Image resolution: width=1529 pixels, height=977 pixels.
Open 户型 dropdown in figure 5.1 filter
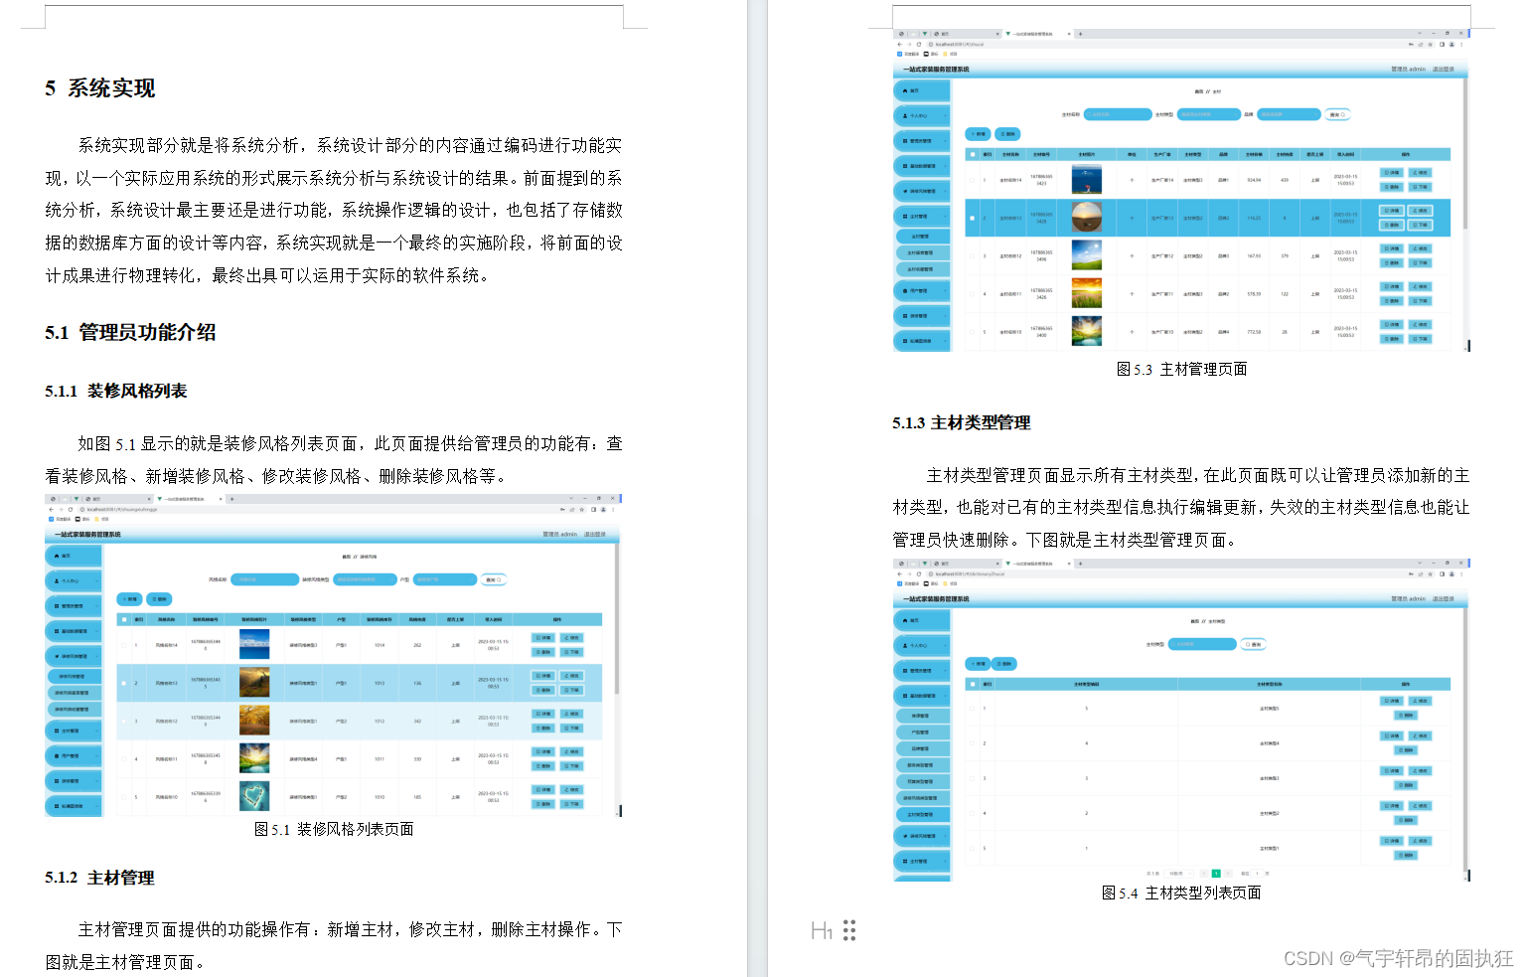pos(445,579)
